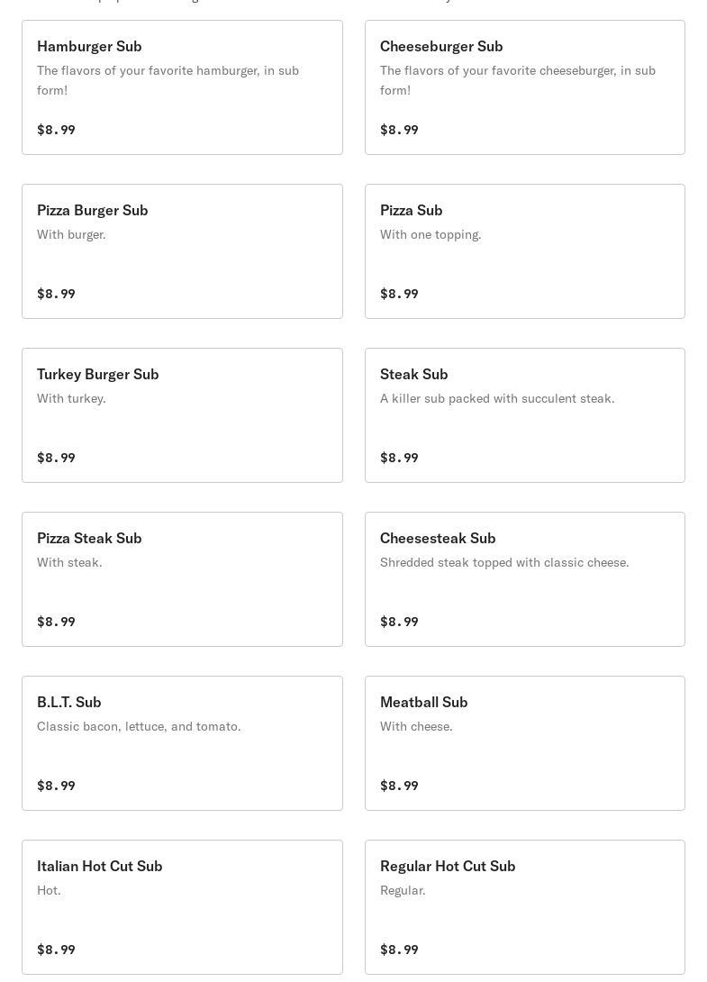This screenshot has width=707, height=982.
Task: Click the Regular Hot Cut Sub price
Action: point(399,950)
